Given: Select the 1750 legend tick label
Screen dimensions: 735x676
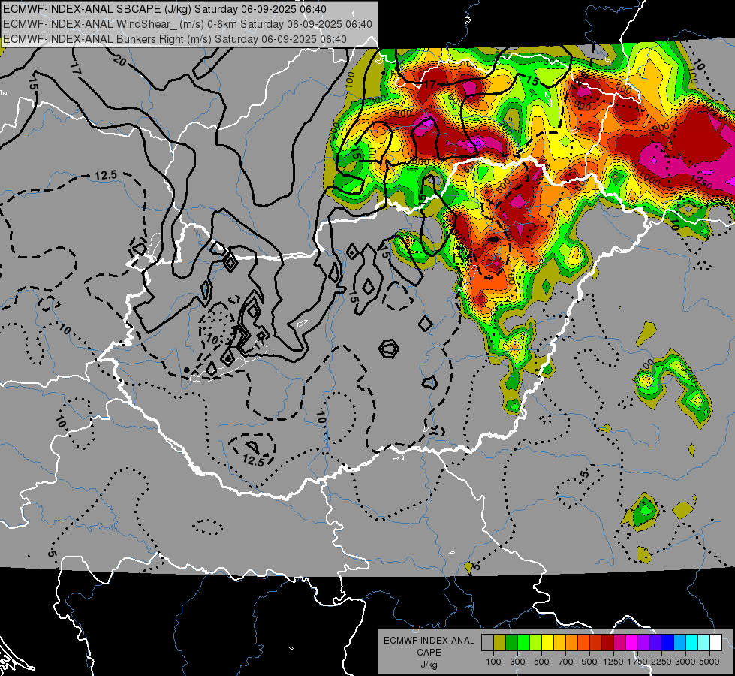Looking at the screenshot, I should 637,662.
